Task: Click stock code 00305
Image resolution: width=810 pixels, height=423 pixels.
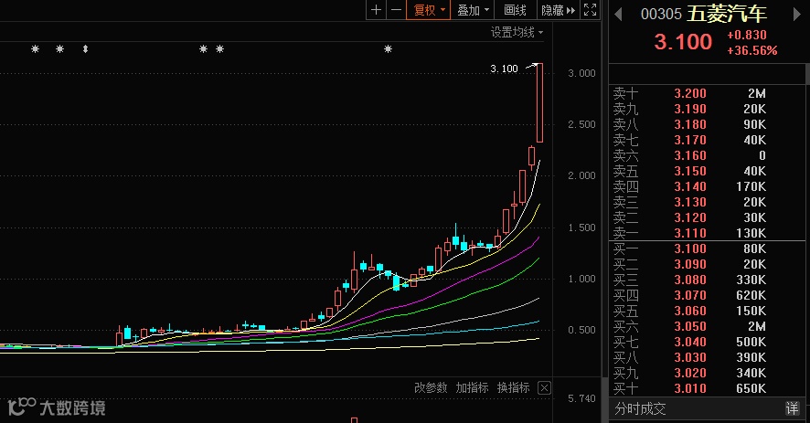Action: (661, 14)
